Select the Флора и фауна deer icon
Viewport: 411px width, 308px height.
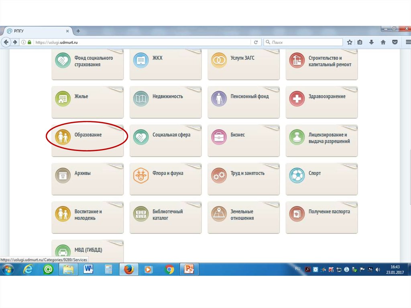pyautogui.click(x=141, y=175)
